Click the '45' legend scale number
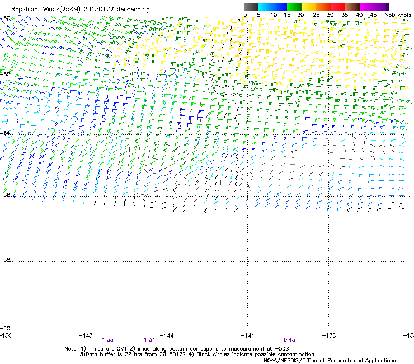The height and width of the screenshot is (364, 414). click(373, 15)
